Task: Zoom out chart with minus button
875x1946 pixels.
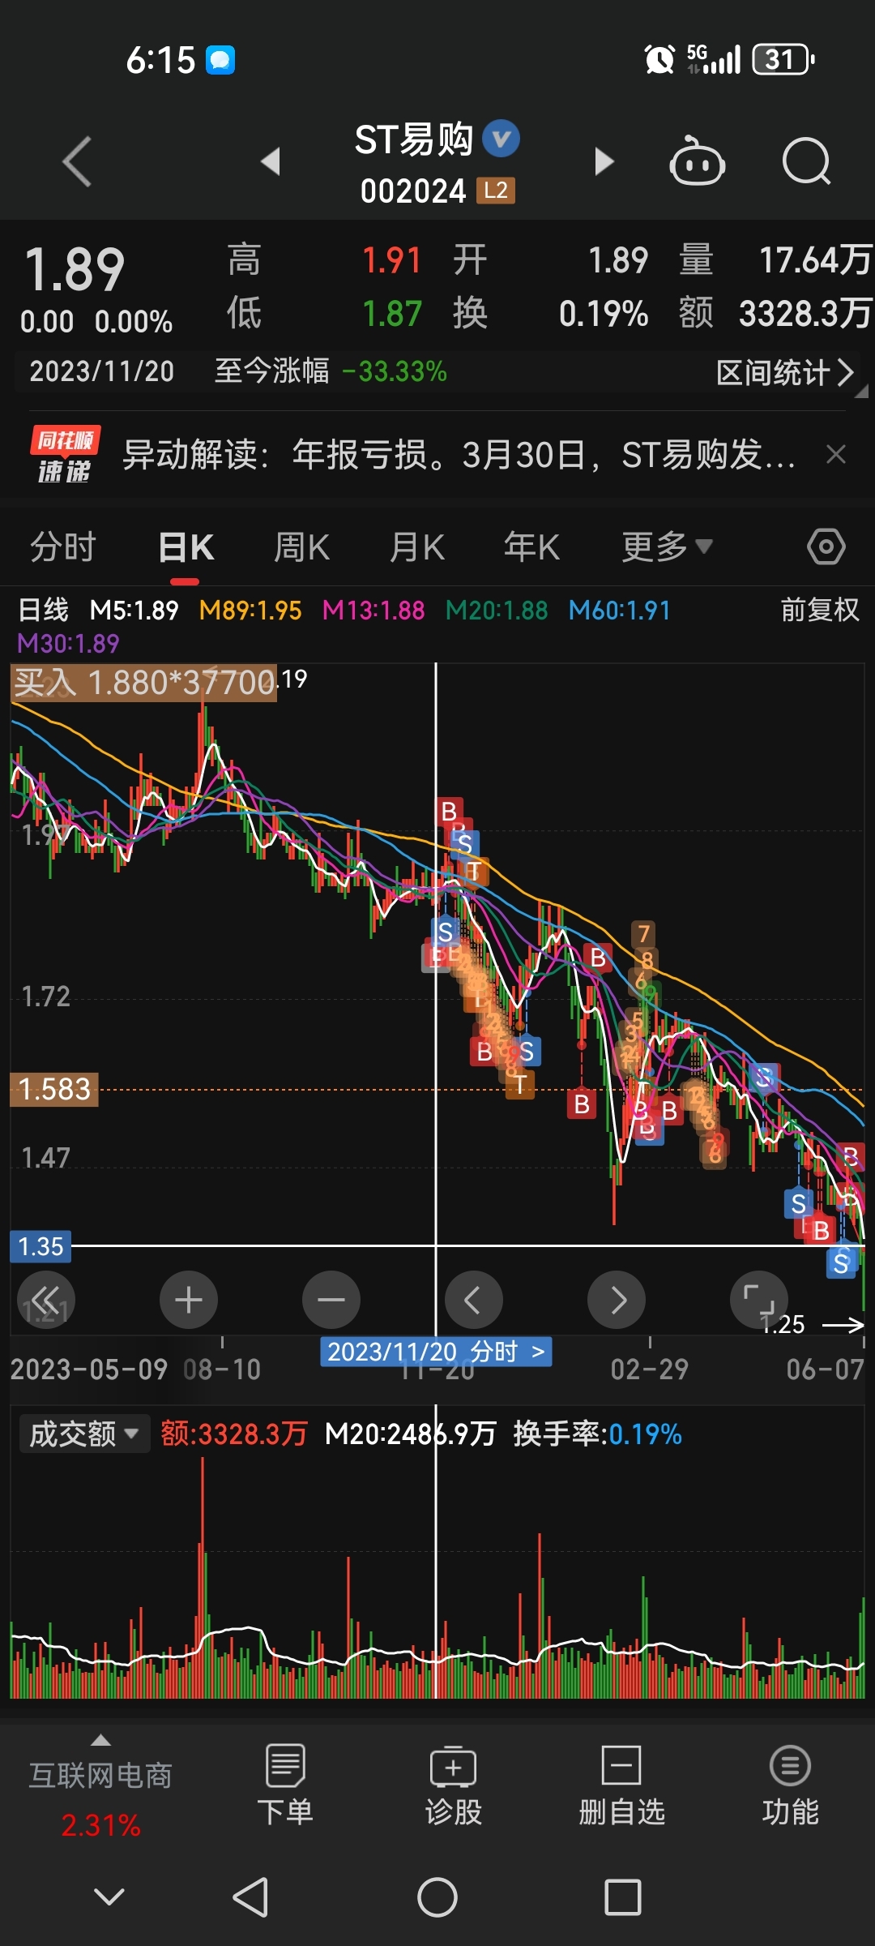Action: point(331,1300)
